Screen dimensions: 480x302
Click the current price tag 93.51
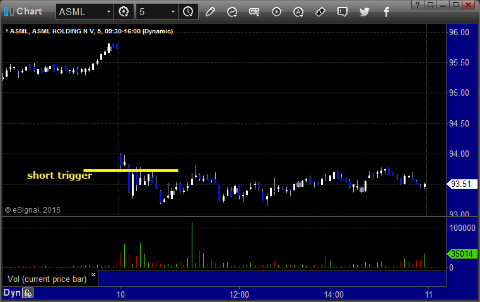(462, 184)
